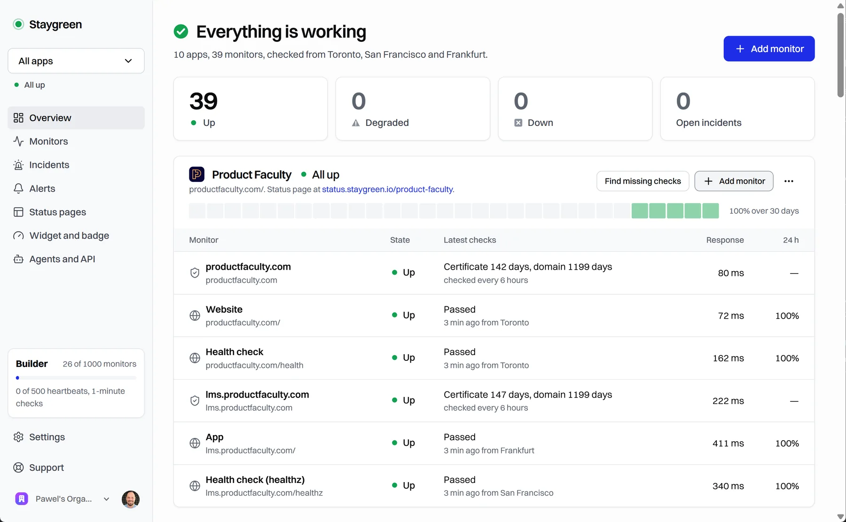Click shield icon of productfaculty.com monitor
Viewport: 846px width, 522px height.
point(195,273)
